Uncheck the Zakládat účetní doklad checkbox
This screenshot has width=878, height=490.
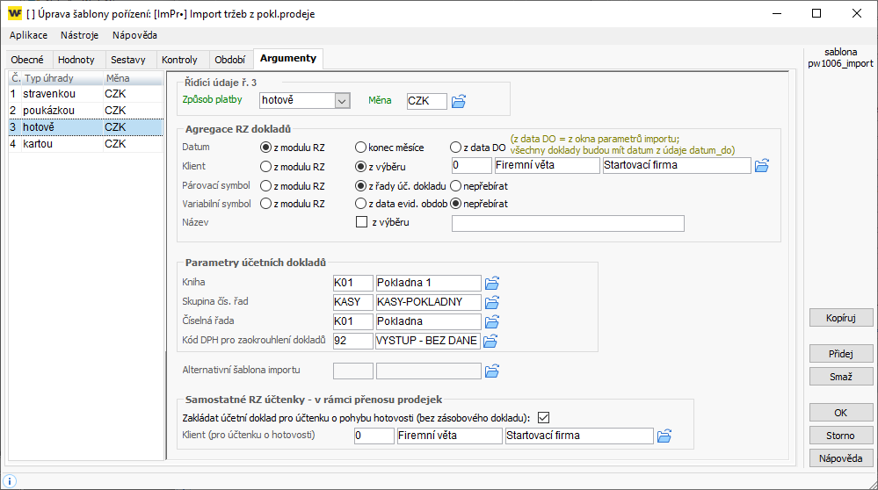543,417
